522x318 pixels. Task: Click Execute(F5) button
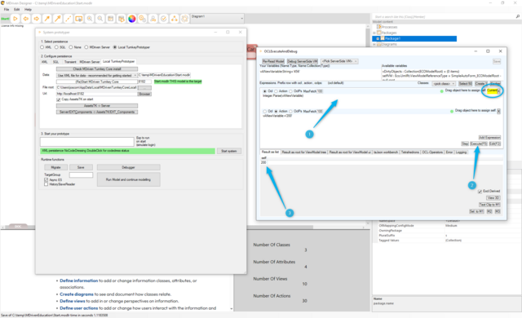pyautogui.click(x=479, y=144)
